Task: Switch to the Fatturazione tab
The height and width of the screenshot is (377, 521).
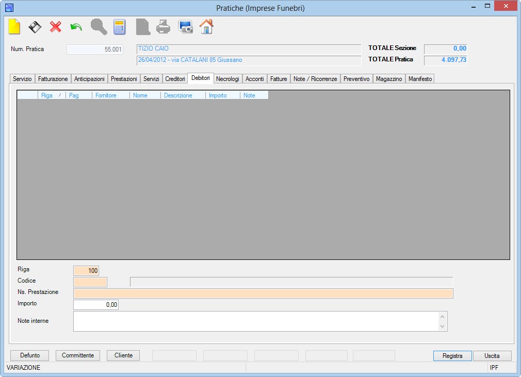Action: coord(53,79)
